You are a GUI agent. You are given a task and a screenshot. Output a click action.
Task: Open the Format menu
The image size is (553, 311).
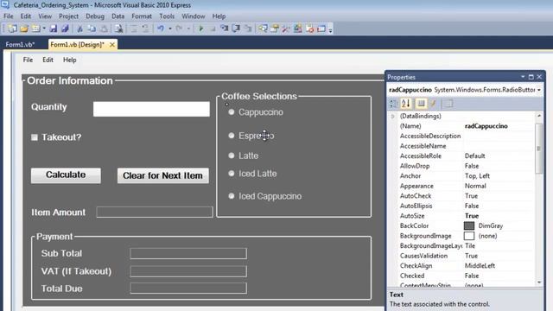[x=142, y=16]
